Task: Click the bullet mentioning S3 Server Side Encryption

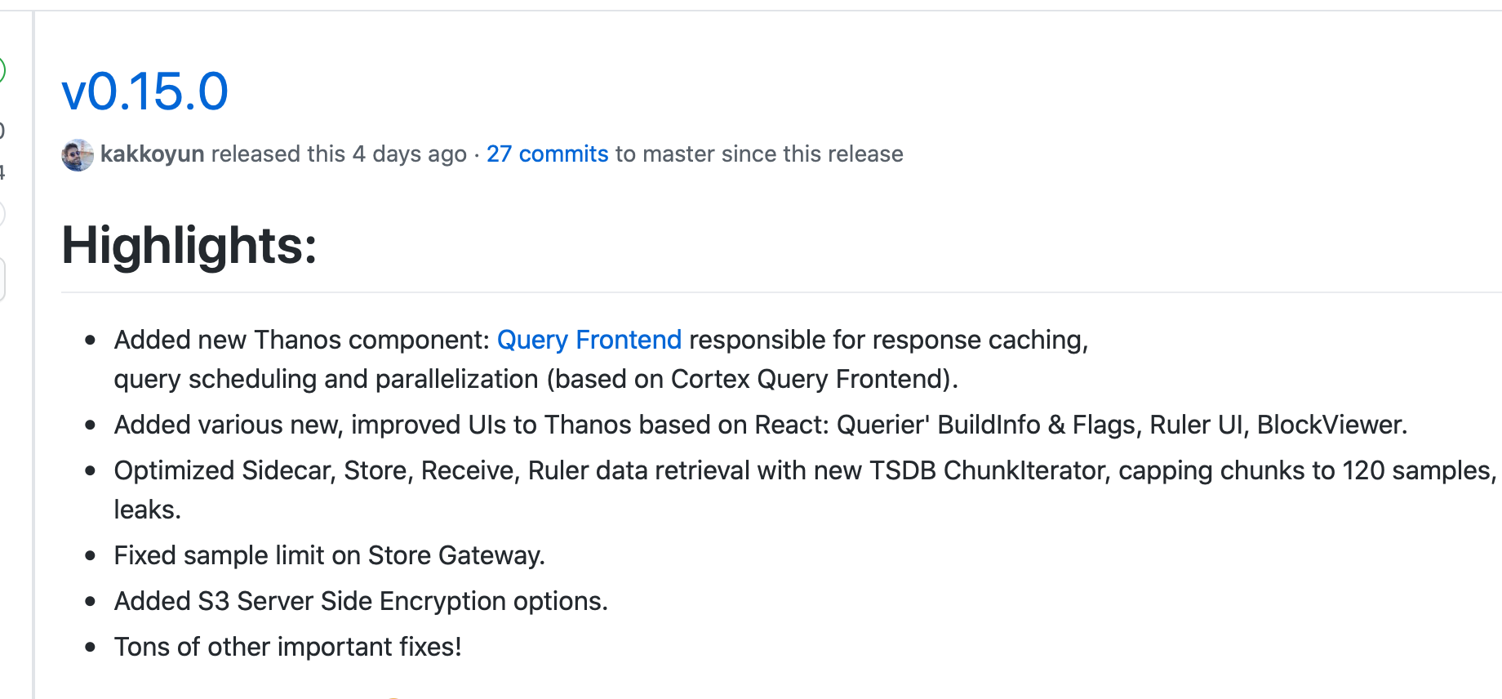Action: [361, 601]
